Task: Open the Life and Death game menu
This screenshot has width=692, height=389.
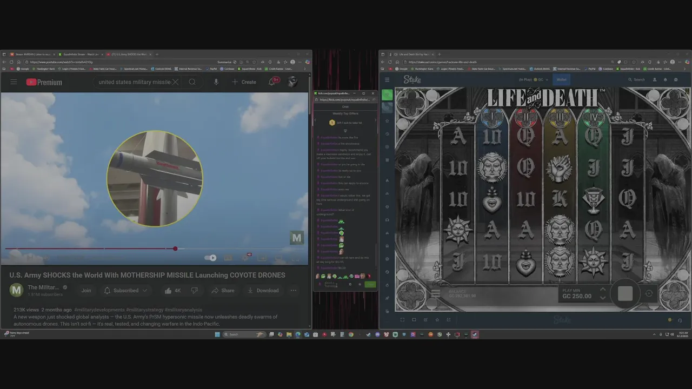Action: pos(435,294)
